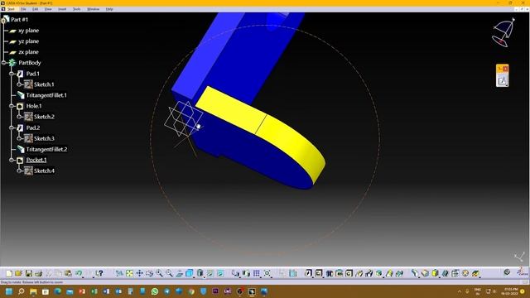Click the Groove tool icon

coord(339,273)
